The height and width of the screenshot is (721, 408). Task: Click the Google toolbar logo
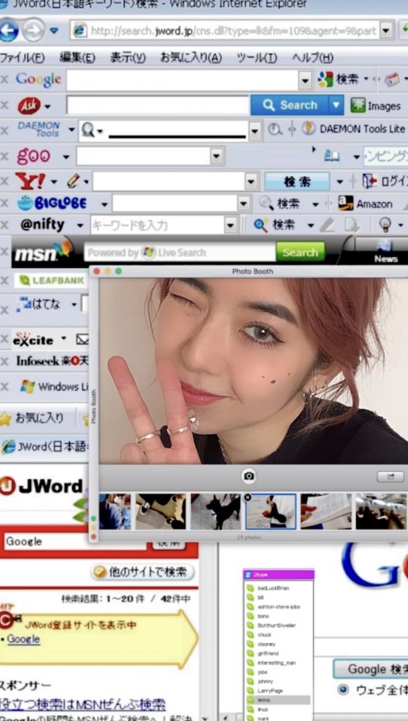(38, 80)
